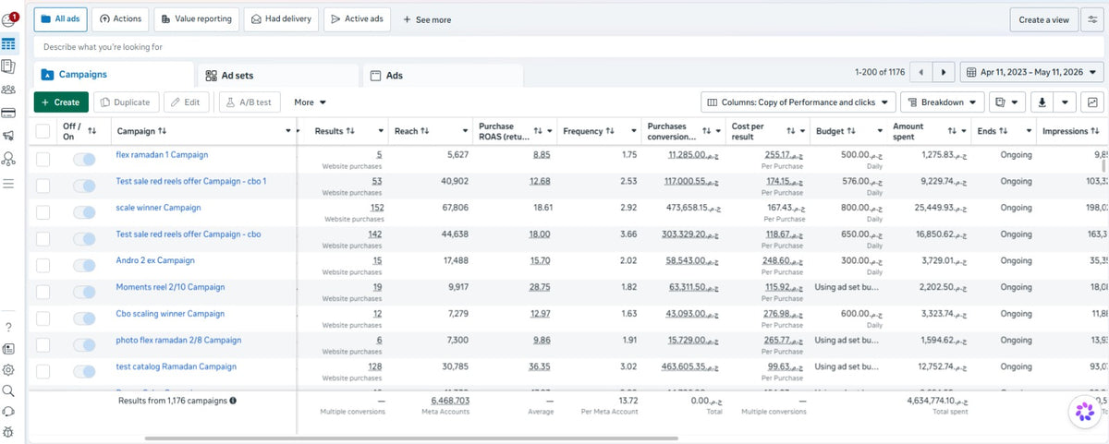Image resolution: width=1109 pixels, height=444 pixels.
Task: Toggle the scale winner Campaign switch
Action: [84, 212]
